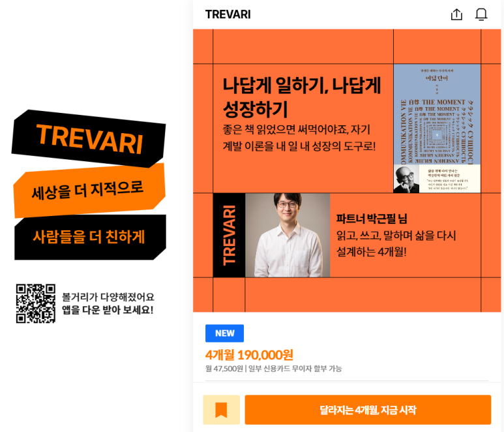Click the 4개월 190,000원 price text
The height and width of the screenshot is (432, 504).
(249, 355)
